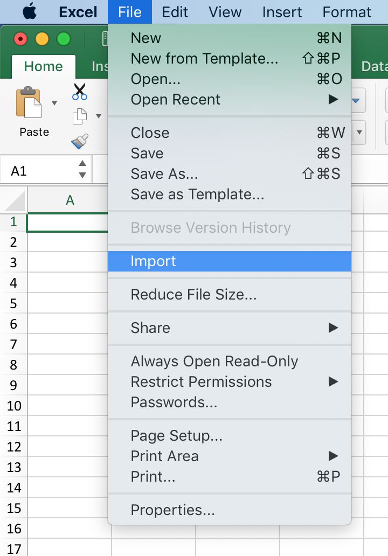Viewport: 388px width, 556px height.
Task: Expand the Share submenu
Action: pyautogui.click(x=230, y=328)
